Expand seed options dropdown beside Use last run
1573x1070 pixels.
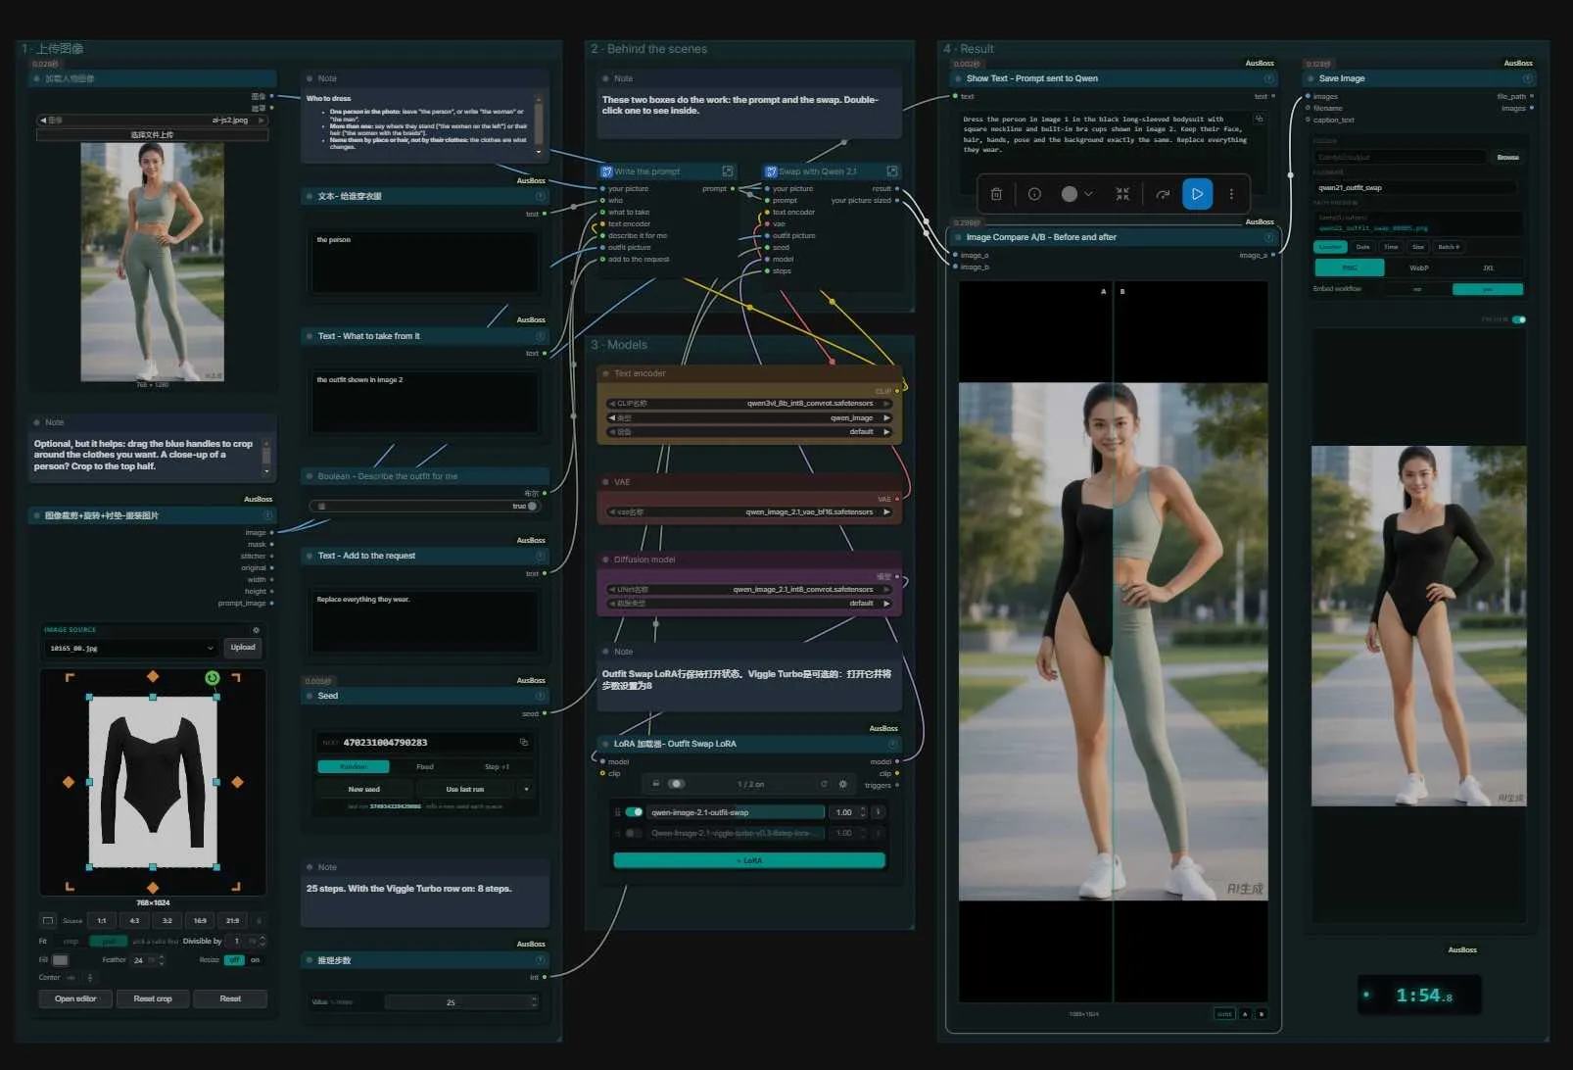(527, 789)
